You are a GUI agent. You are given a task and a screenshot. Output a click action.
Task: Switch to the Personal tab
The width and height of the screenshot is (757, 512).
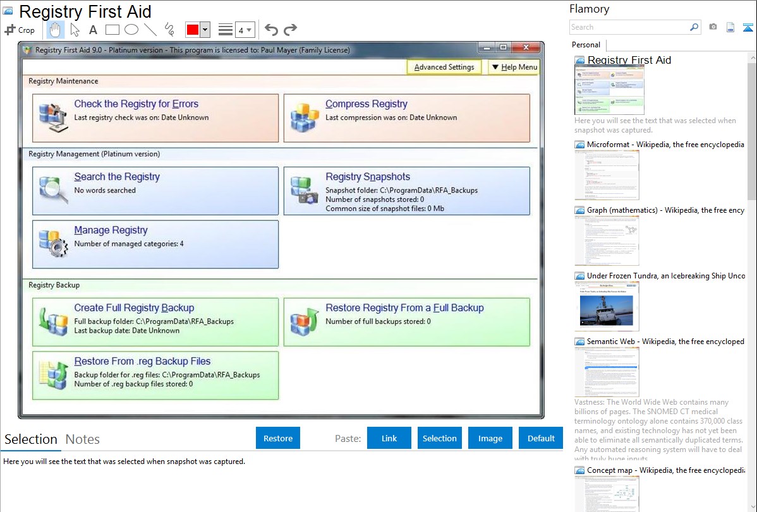tap(586, 45)
